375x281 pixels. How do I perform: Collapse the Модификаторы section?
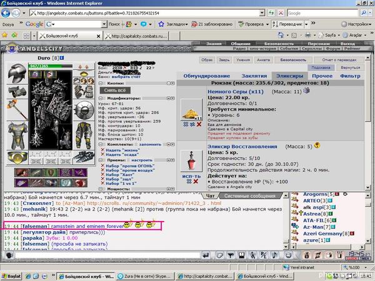coord(101,98)
